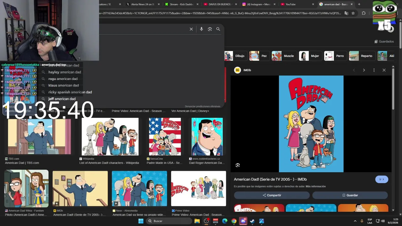Click the image preview panel scrollbar

pos(393,89)
